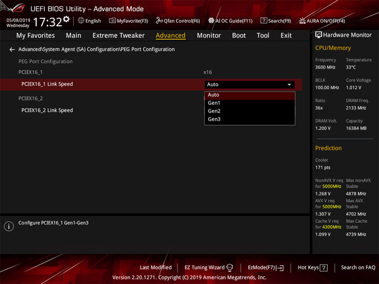Click the 16384 MB capacity value
The width and height of the screenshot is (379, 284).
(356, 128)
